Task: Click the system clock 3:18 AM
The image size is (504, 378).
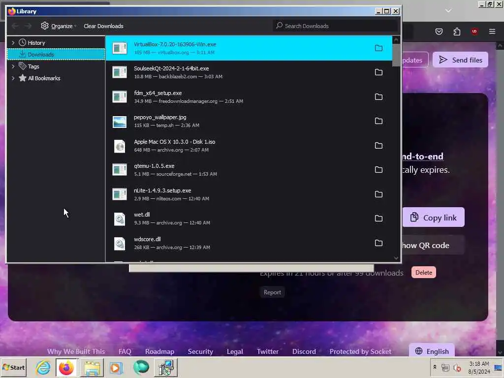Action: pyautogui.click(x=479, y=364)
